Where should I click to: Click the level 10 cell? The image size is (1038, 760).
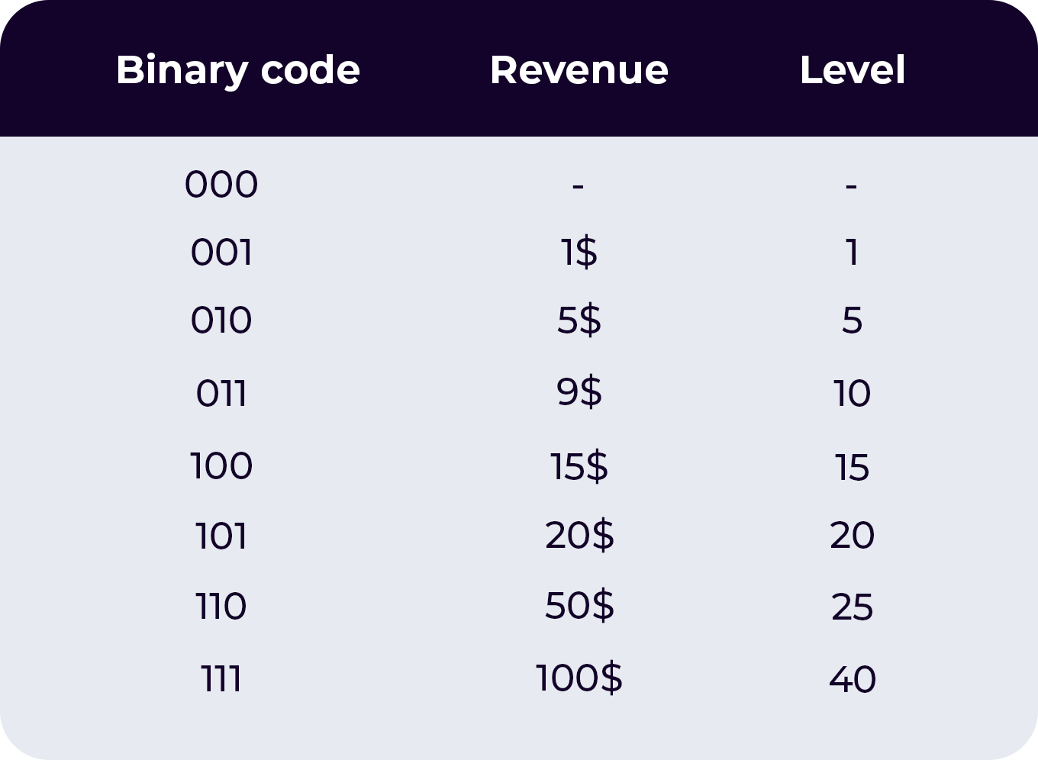(853, 394)
